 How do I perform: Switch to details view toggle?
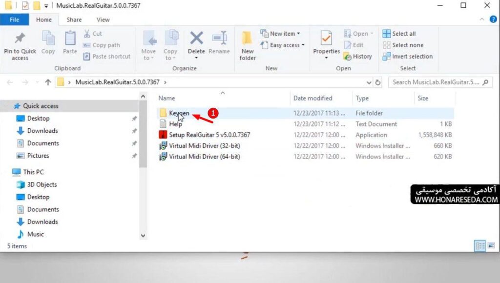(x=480, y=246)
